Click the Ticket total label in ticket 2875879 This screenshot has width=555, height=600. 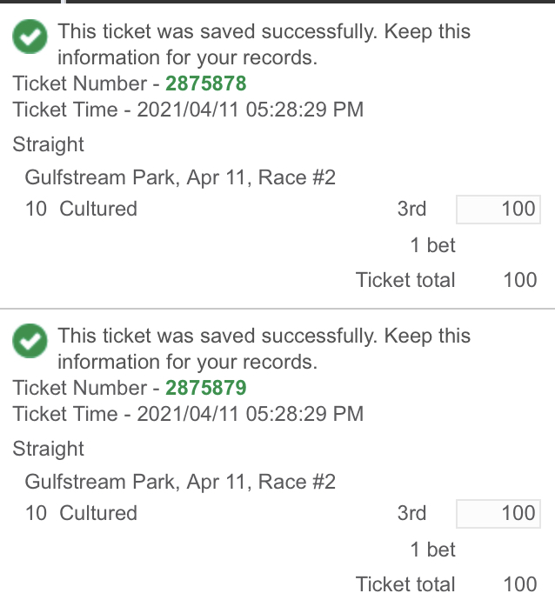(x=405, y=584)
